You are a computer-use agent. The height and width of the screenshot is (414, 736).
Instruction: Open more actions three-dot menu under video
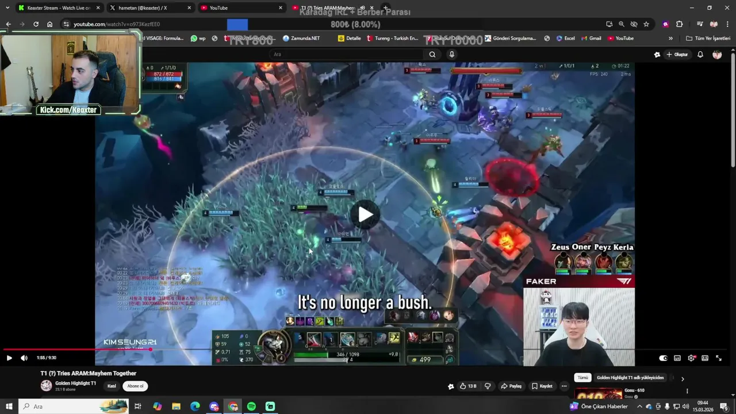click(564, 386)
